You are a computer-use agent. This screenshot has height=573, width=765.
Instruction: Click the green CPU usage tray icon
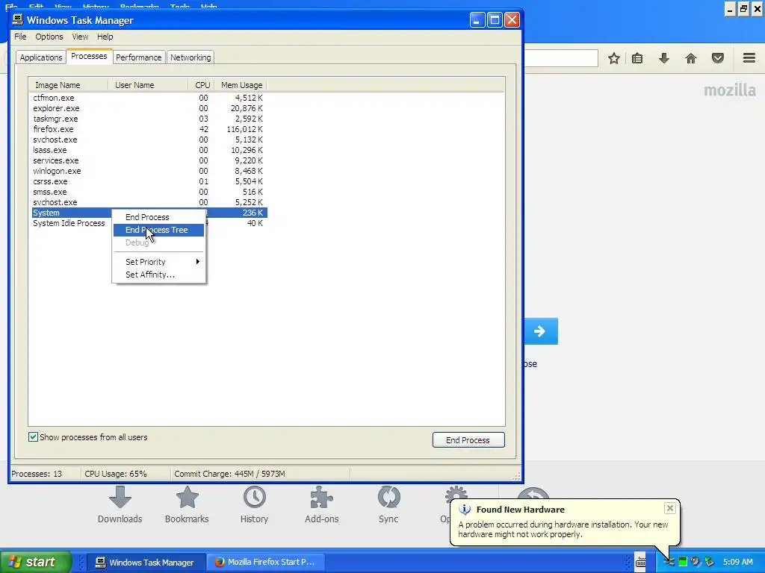click(x=683, y=562)
